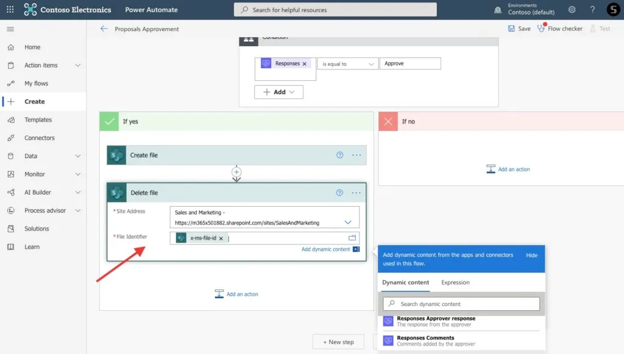
Task: Click the If yes checkmark icon
Action: click(x=109, y=121)
